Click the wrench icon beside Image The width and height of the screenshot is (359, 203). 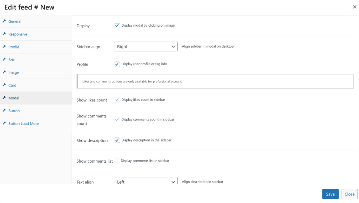[5, 72]
